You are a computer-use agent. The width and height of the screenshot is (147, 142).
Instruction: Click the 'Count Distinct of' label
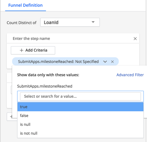pos(22,23)
